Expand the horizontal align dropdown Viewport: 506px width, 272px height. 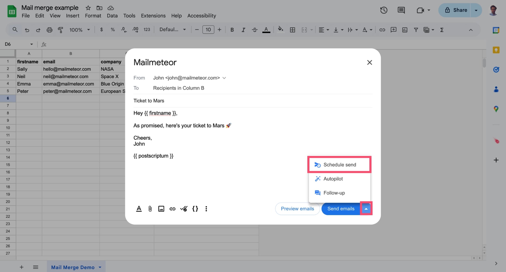[328, 30]
